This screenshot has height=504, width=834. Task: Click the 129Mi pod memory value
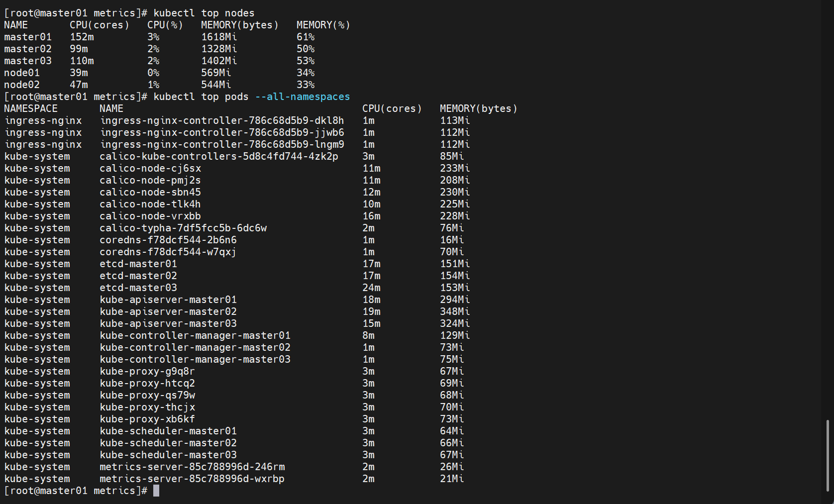[455, 335]
